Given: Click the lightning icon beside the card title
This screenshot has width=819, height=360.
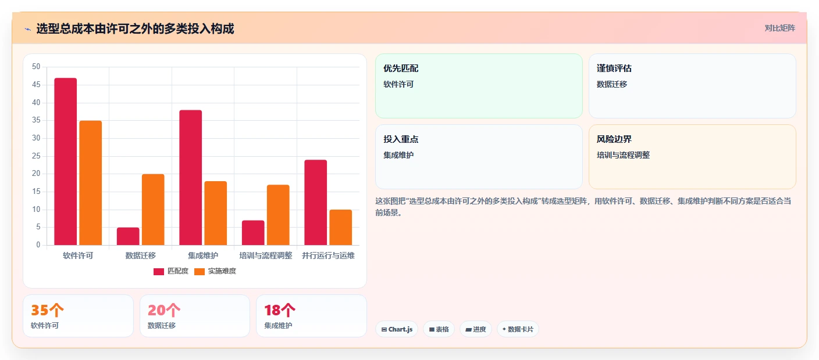Looking at the screenshot, I should point(27,29).
